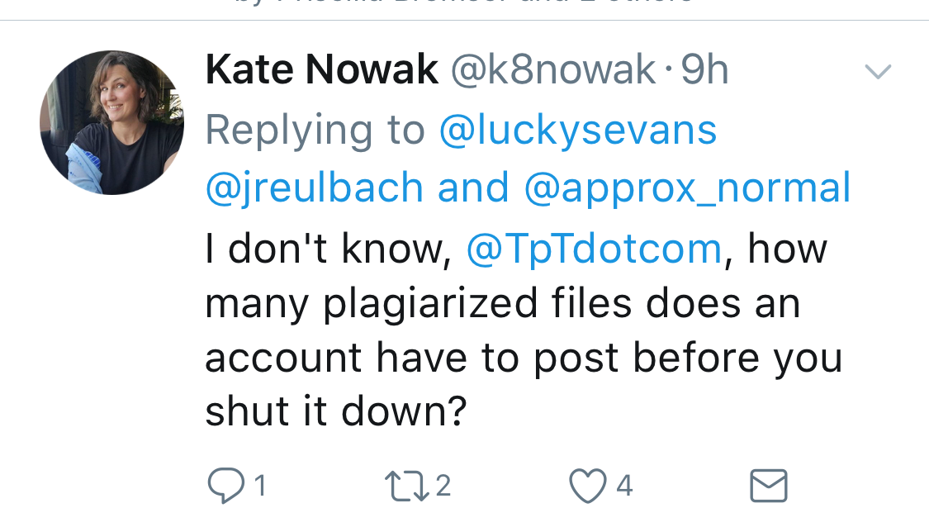Image resolution: width=929 pixels, height=527 pixels.
Task: Share tweet via the envelope message icon
Action: pyautogui.click(x=768, y=486)
